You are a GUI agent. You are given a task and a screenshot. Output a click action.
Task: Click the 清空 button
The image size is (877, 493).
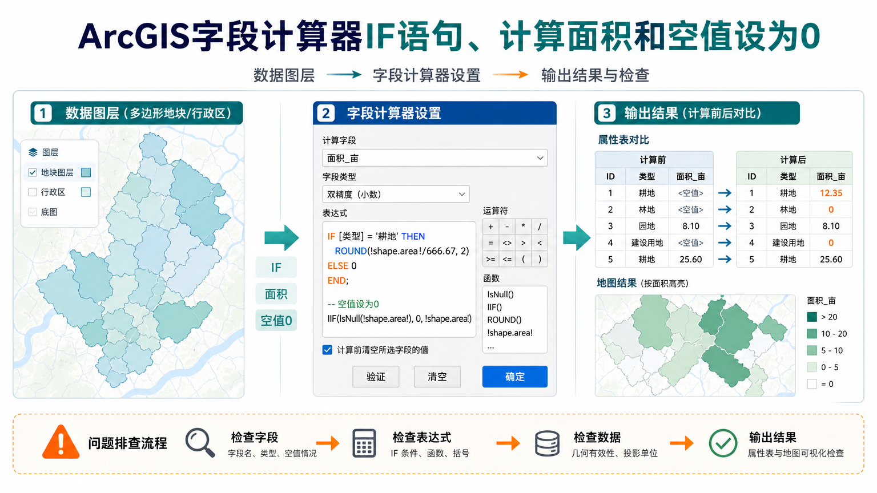437,377
